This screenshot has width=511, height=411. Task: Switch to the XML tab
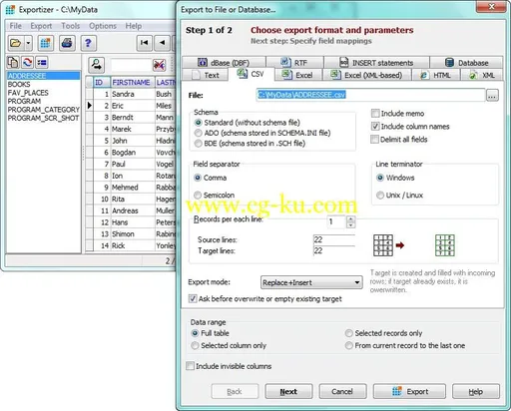tap(482, 75)
